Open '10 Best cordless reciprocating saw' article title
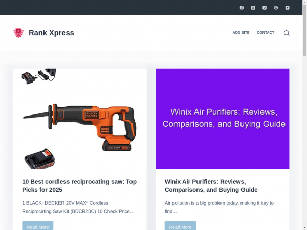 click(x=79, y=186)
